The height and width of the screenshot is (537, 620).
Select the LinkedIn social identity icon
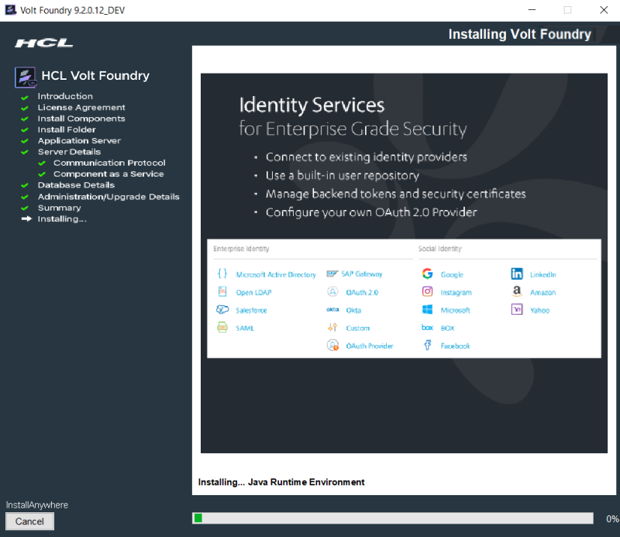click(x=517, y=274)
